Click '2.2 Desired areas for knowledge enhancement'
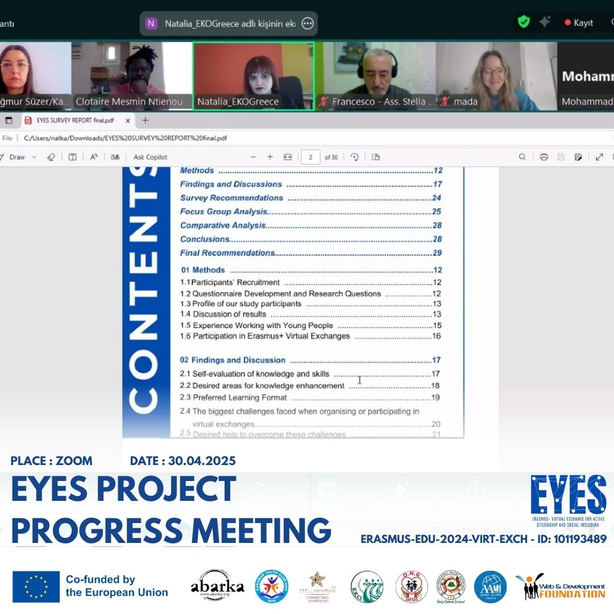Image resolution: width=614 pixels, height=614 pixels. pyautogui.click(x=310, y=385)
